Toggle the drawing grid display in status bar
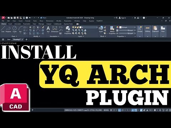 coord(111,110)
